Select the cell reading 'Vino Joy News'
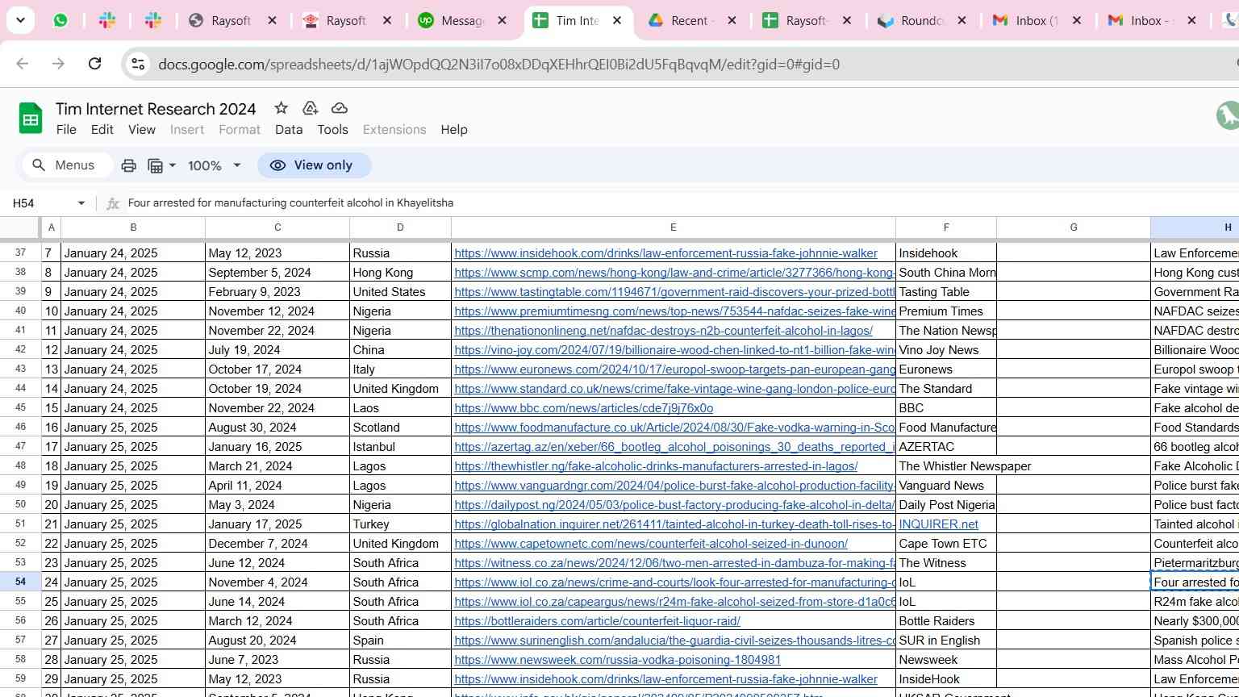Screen dimensions: 1239x697 click(946, 349)
